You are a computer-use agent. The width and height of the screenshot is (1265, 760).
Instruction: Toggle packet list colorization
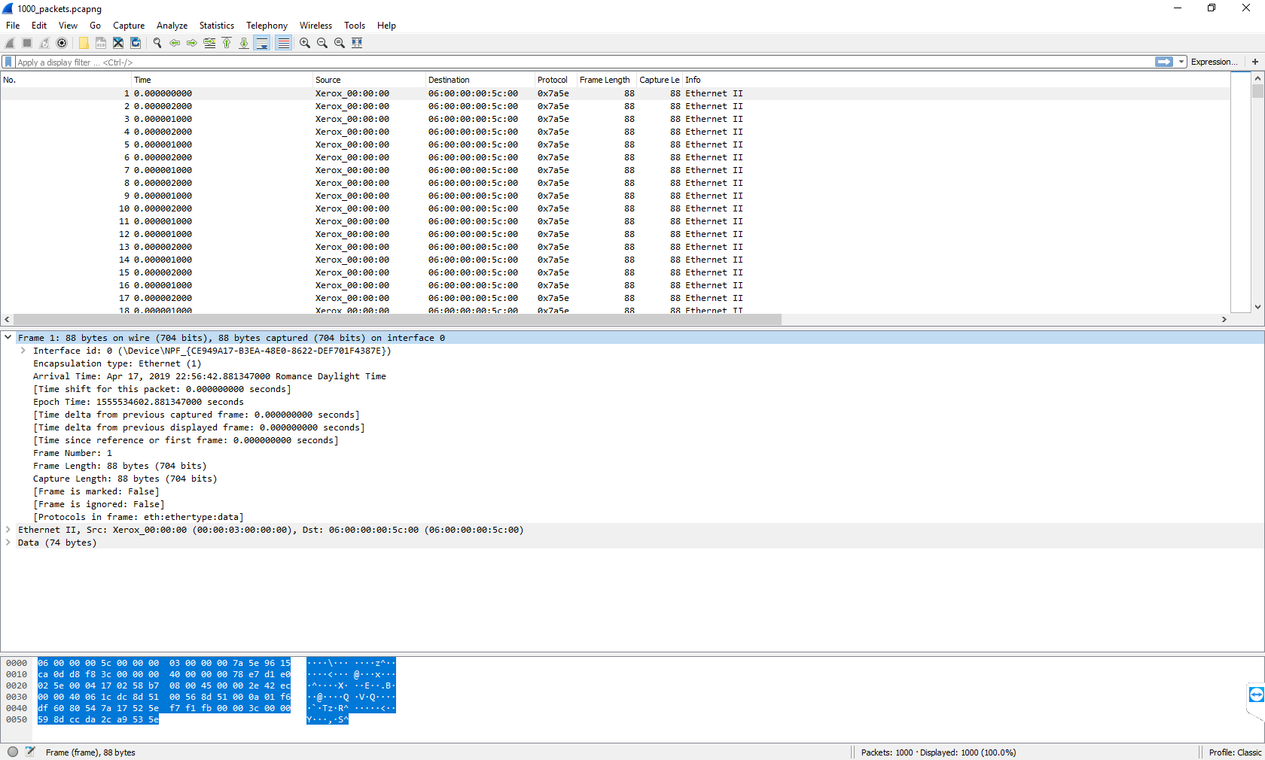(x=283, y=43)
